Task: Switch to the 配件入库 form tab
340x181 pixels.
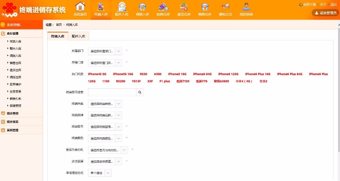Action: [x=79, y=36]
